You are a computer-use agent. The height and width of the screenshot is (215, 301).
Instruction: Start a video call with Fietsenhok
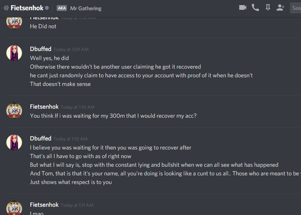point(243,7)
